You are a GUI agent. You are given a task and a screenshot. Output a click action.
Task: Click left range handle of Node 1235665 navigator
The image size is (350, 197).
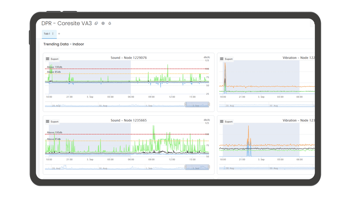coord(185,167)
